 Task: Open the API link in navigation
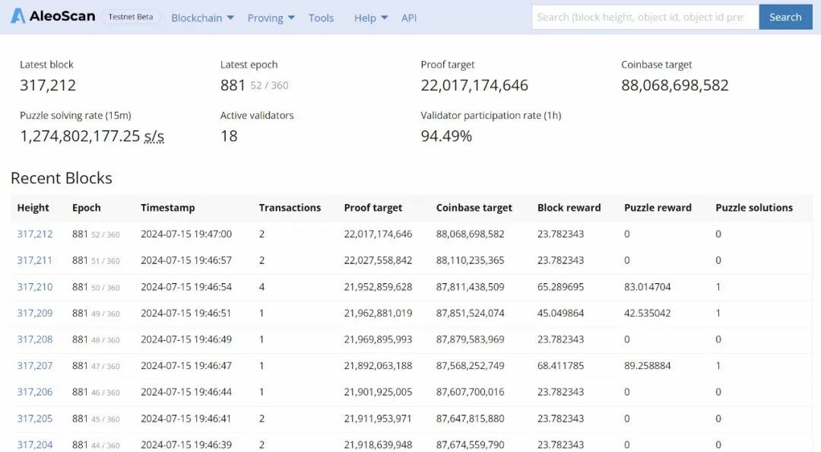(x=409, y=18)
